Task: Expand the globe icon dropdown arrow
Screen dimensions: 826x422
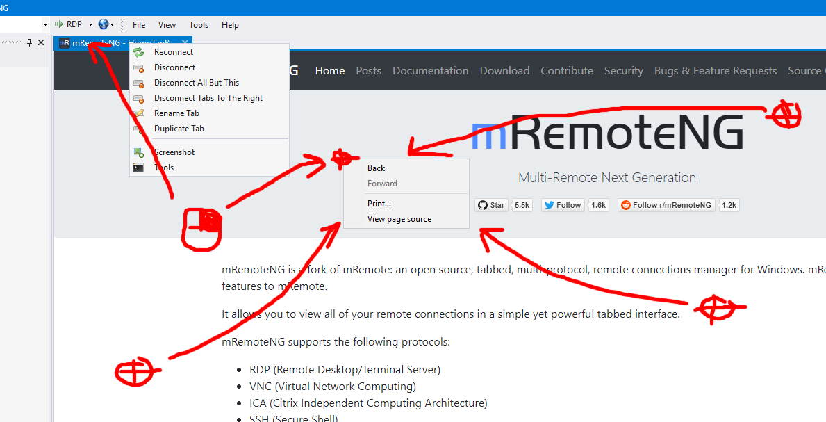Action: pos(113,25)
